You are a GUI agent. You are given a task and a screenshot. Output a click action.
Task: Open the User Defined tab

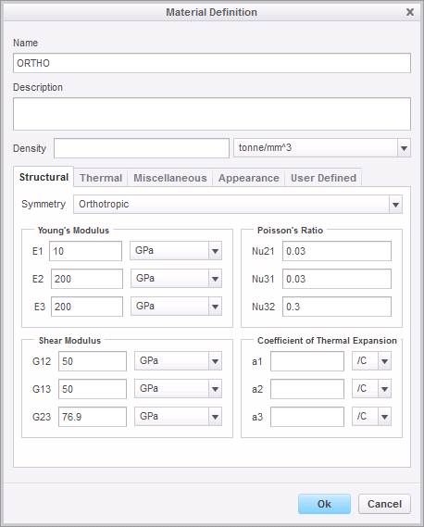(323, 178)
